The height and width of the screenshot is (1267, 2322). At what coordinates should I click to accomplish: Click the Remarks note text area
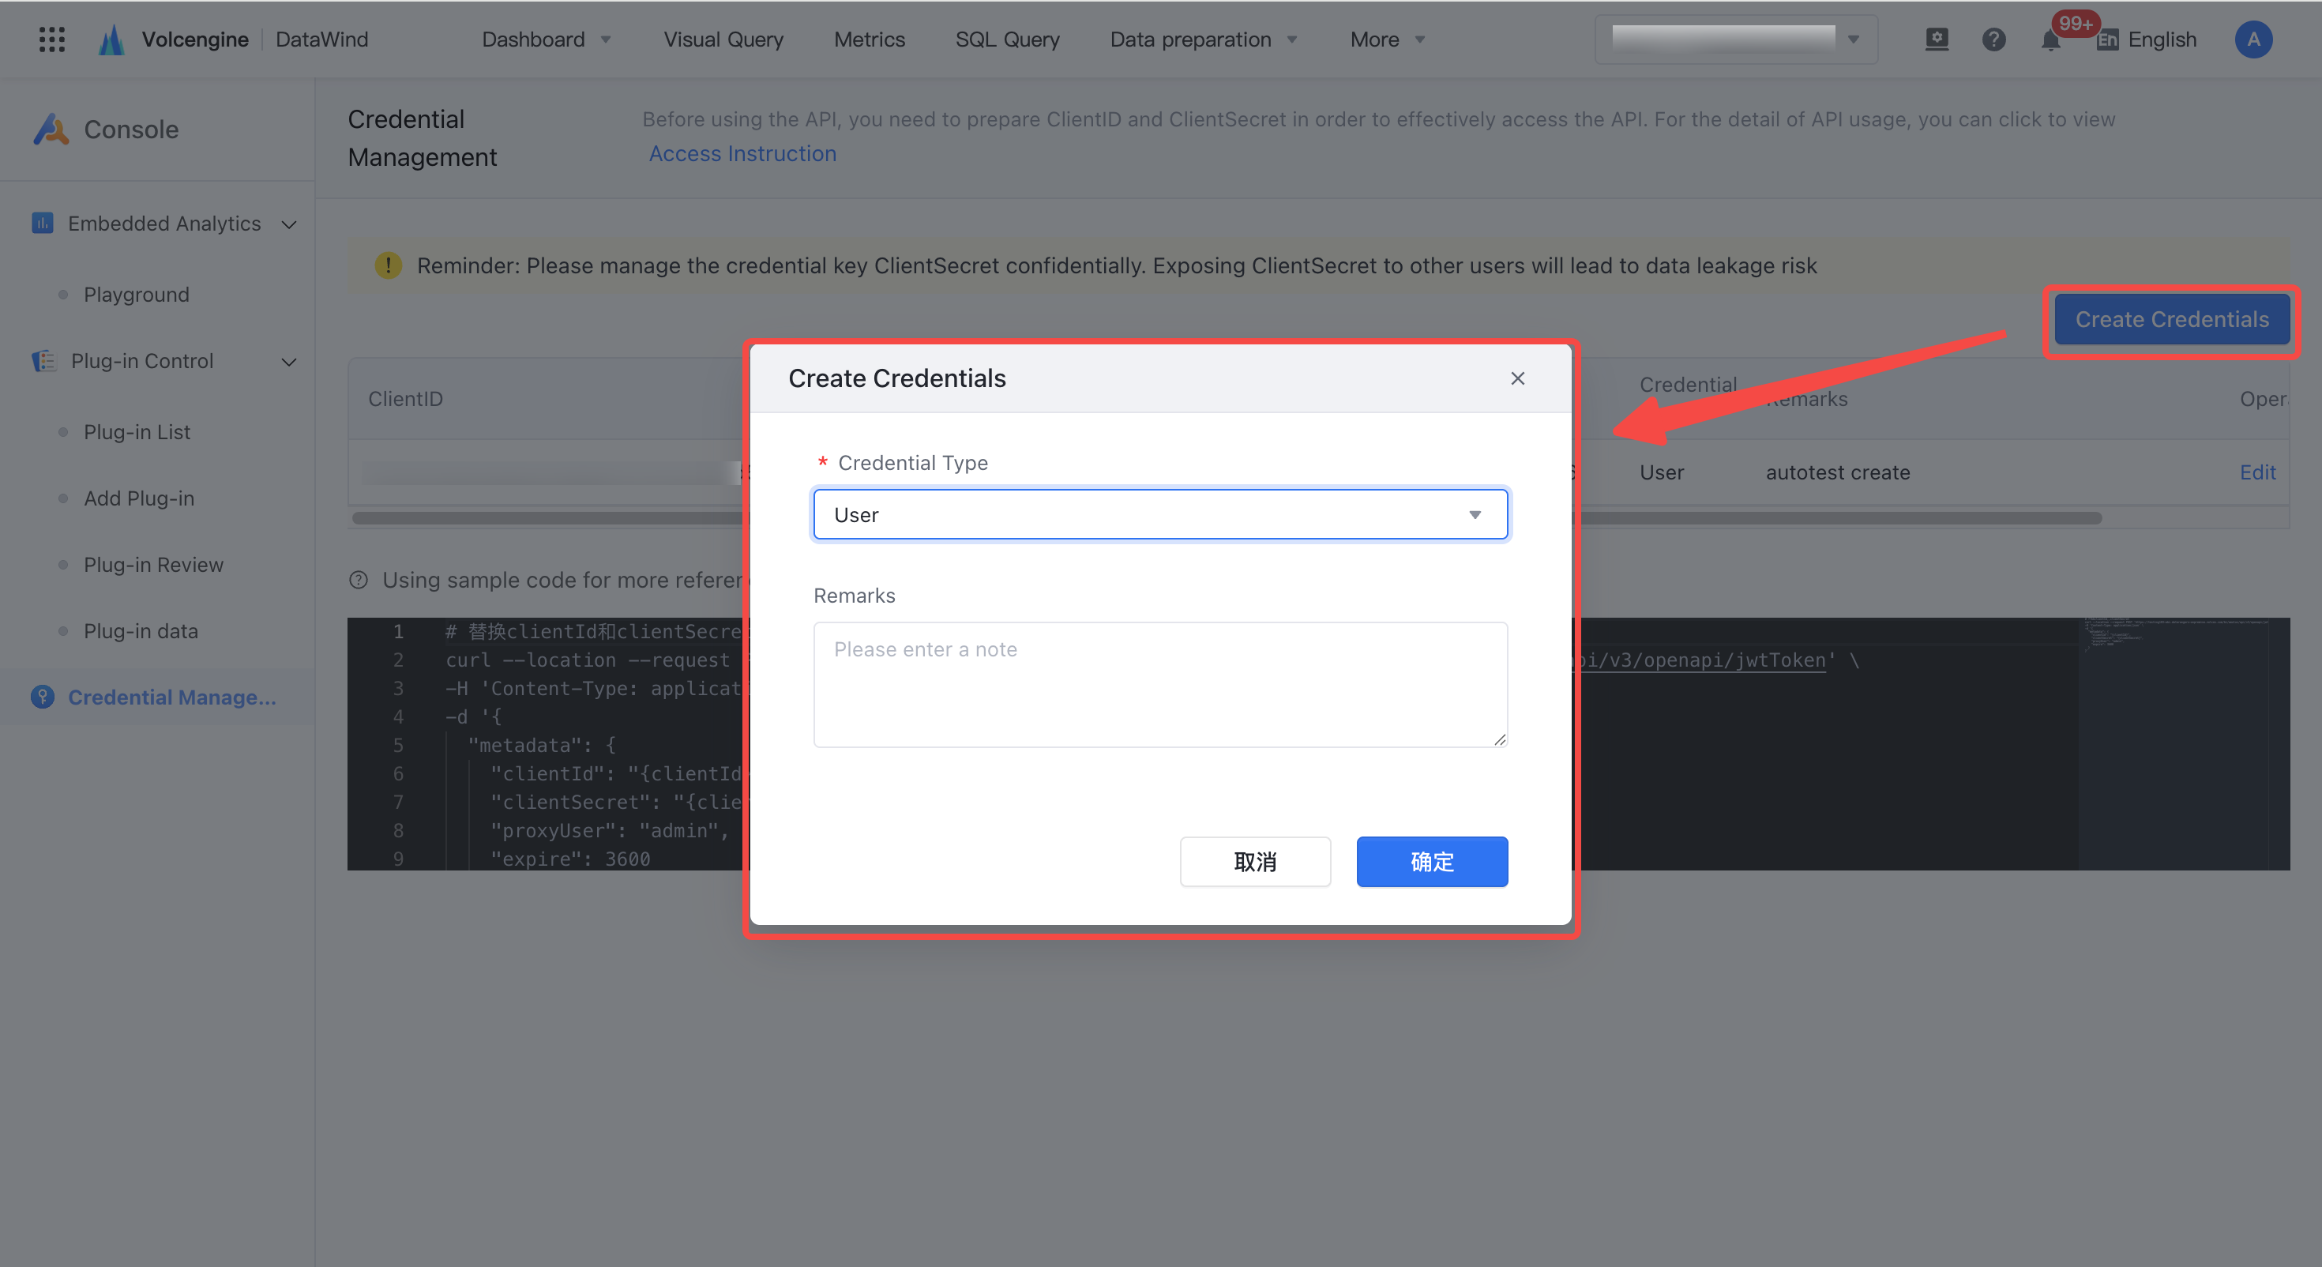coord(1160,683)
